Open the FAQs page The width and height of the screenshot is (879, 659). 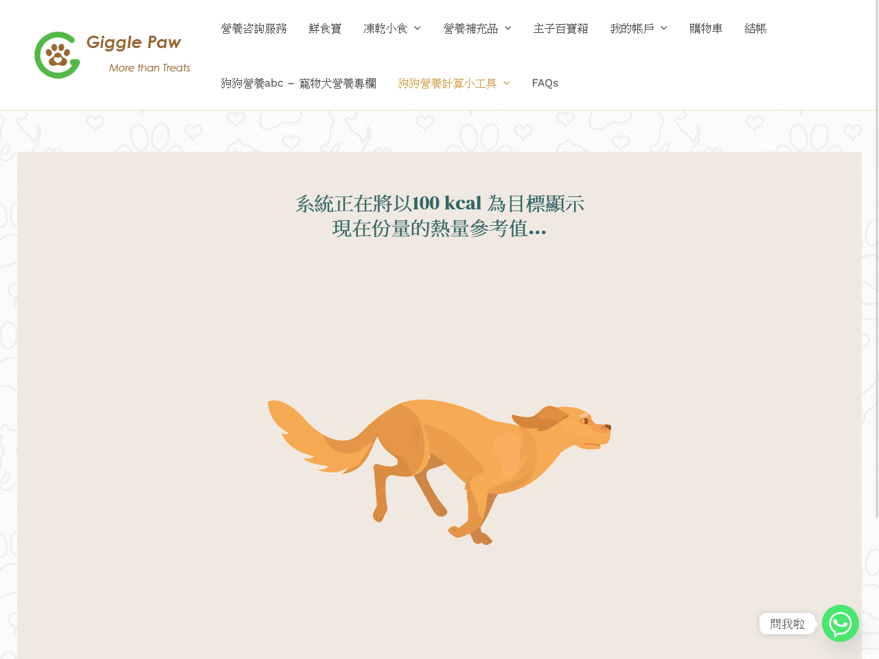pyautogui.click(x=545, y=83)
